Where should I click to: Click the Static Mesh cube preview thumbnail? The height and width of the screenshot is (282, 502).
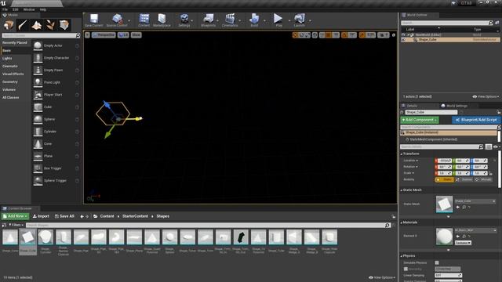[445, 204]
